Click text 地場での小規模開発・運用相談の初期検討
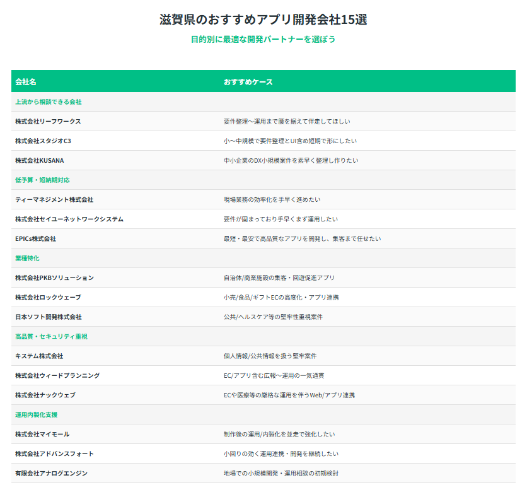The width and height of the screenshot is (527, 497). click(x=281, y=473)
